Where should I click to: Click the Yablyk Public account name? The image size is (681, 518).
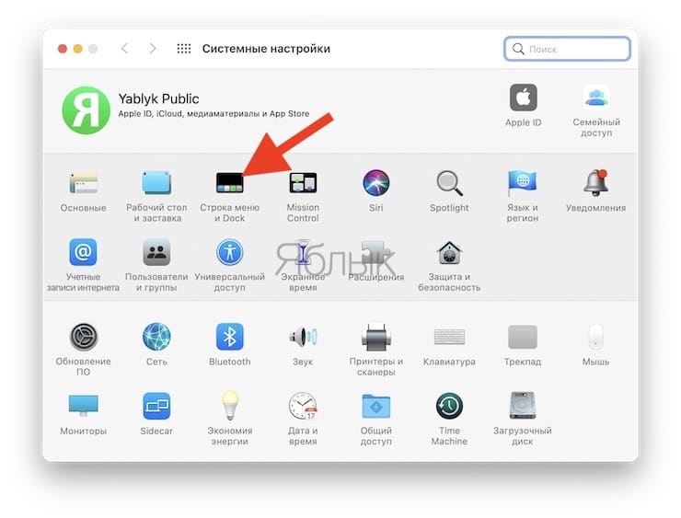158,98
